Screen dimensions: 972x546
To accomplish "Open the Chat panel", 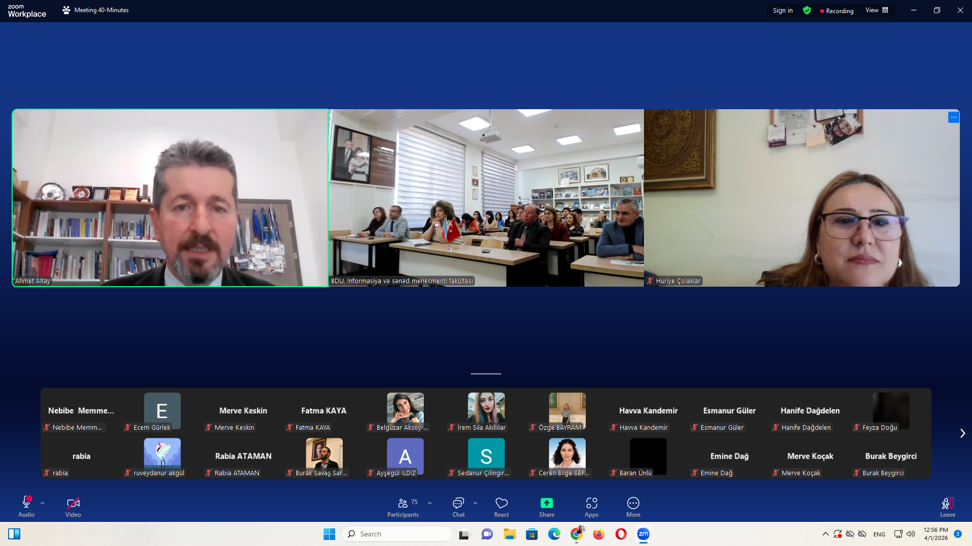I will click(458, 507).
